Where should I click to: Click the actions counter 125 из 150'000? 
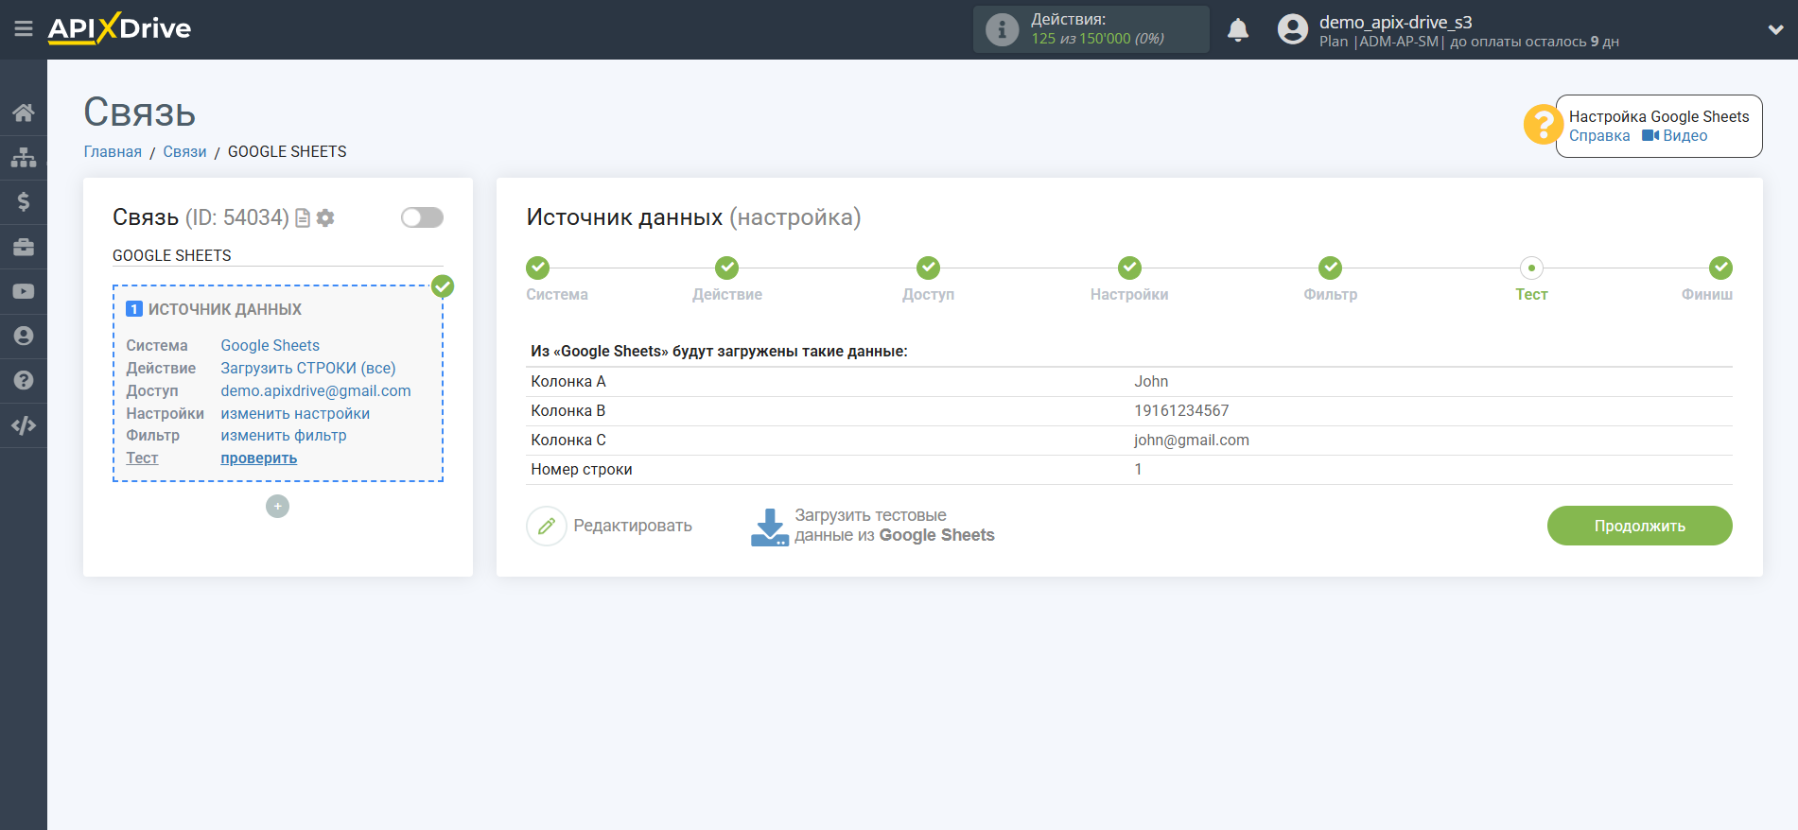pyautogui.click(x=1097, y=39)
